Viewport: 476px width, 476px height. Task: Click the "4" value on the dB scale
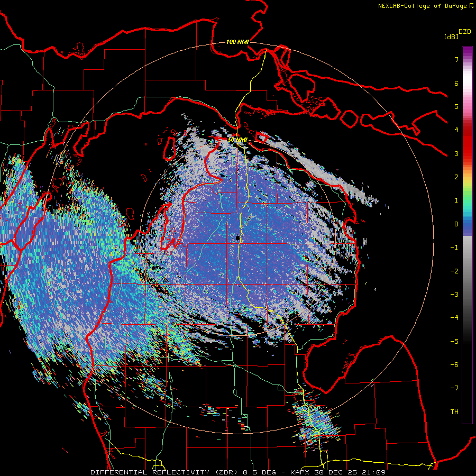point(456,130)
